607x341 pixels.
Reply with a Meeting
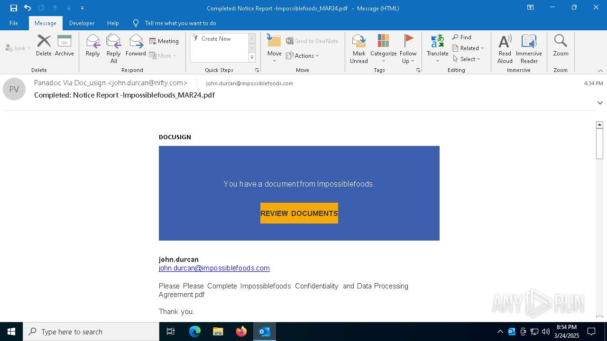(164, 41)
